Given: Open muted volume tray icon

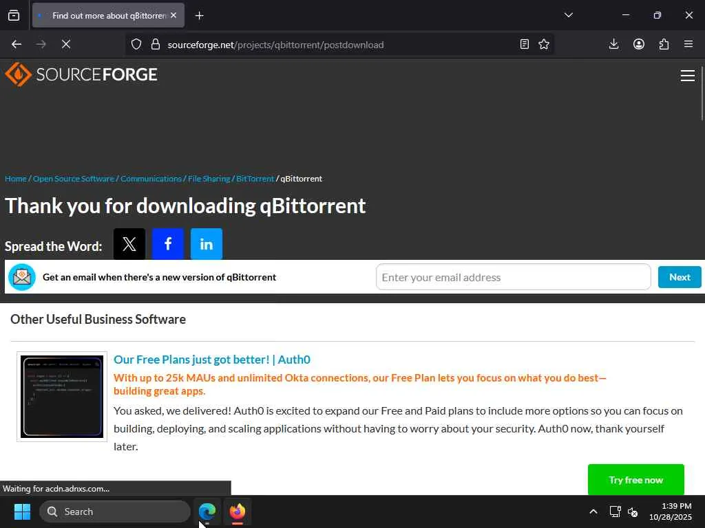Looking at the screenshot, I should [x=633, y=511].
